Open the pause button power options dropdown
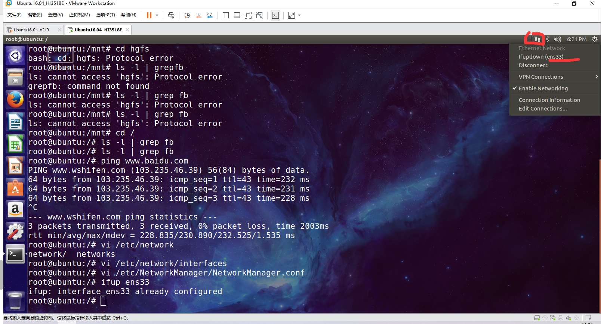 (x=157, y=15)
